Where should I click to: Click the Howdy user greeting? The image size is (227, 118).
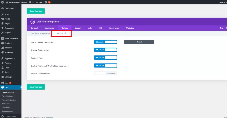coord(223,2)
